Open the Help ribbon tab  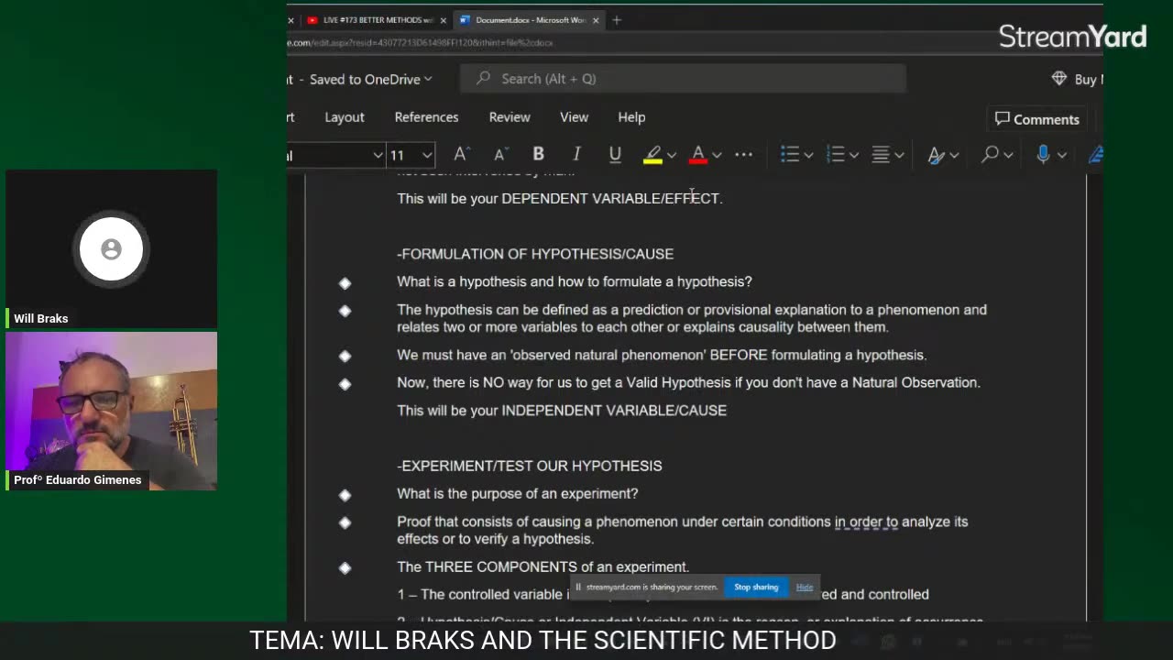coord(631,117)
